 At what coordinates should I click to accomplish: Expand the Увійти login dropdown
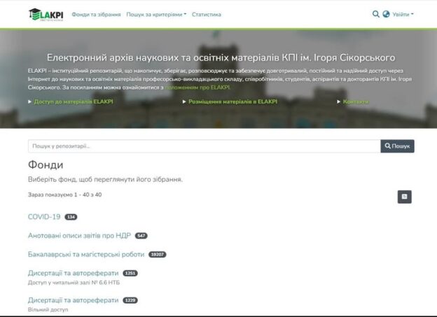coord(403,14)
